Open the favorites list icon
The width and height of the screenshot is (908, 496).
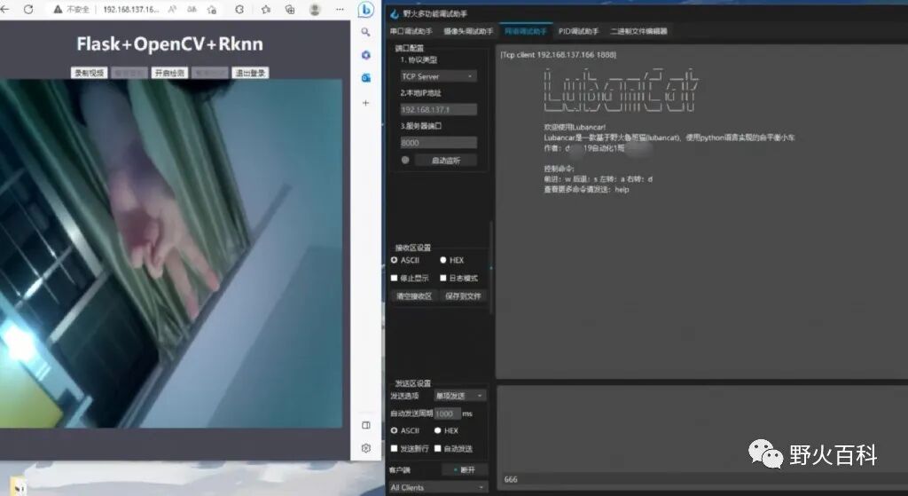(x=266, y=9)
